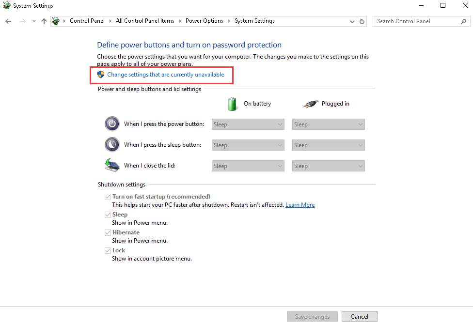The width and height of the screenshot is (473, 324).
Task: Click the laptop lid close icon
Action: click(112, 165)
